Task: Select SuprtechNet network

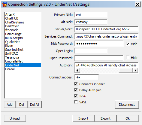Action: coord(23,50)
